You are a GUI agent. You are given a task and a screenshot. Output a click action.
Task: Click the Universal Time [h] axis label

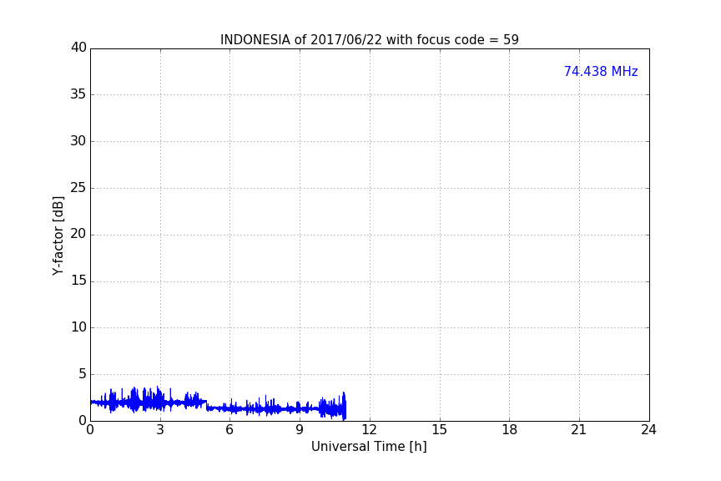click(369, 447)
